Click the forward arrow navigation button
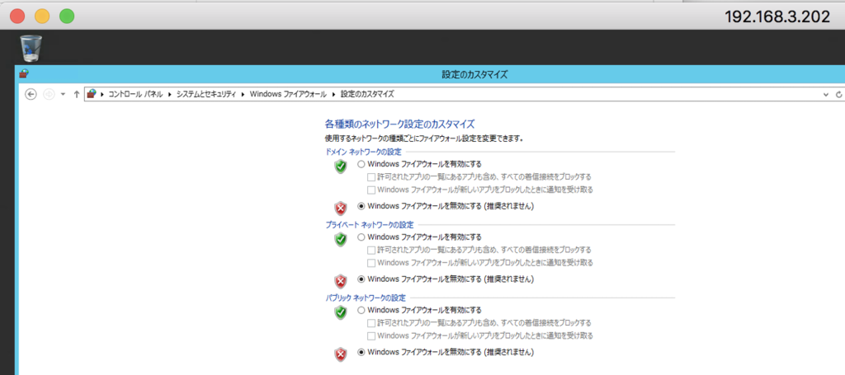Image resolution: width=845 pixels, height=375 pixels. point(49,94)
